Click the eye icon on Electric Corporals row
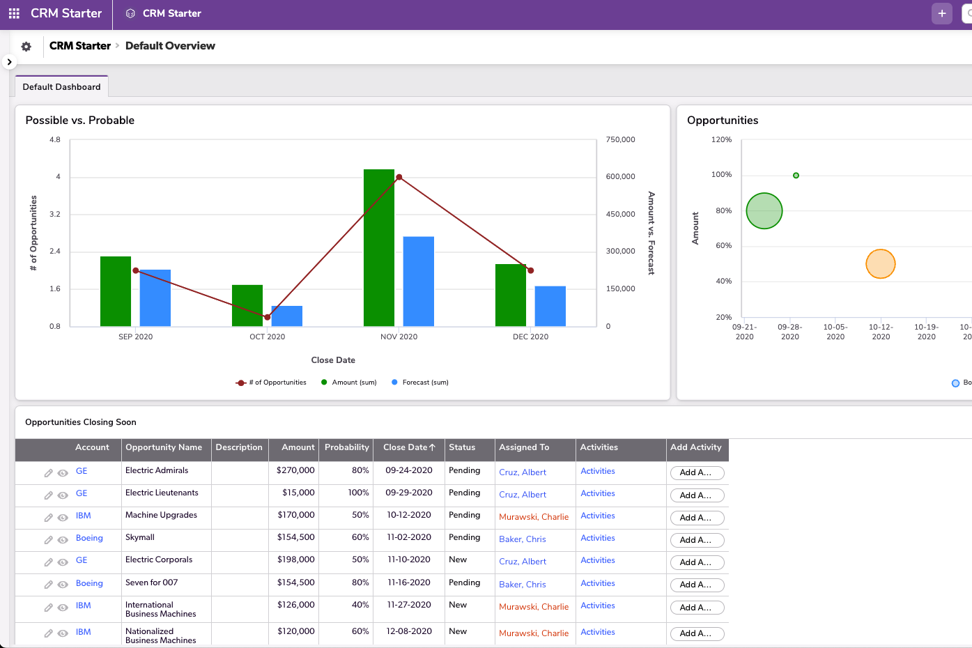 tap(63, 562)
